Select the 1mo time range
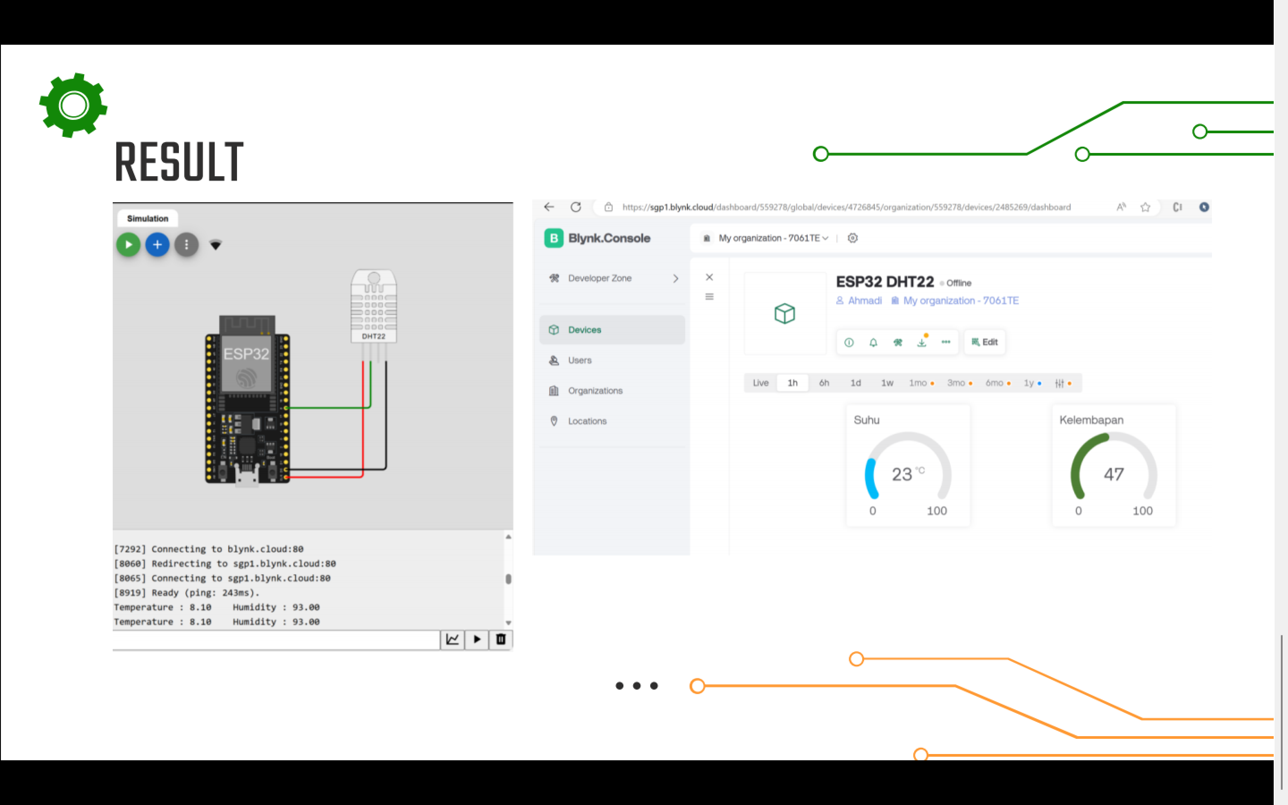Screen dimensions: 1288x805 click(921, 383)
